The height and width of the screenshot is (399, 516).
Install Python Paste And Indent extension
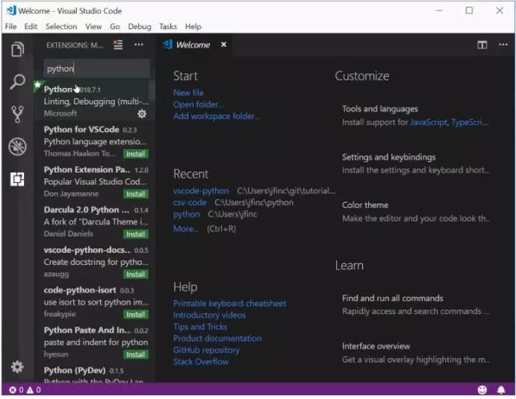point(136,354)
